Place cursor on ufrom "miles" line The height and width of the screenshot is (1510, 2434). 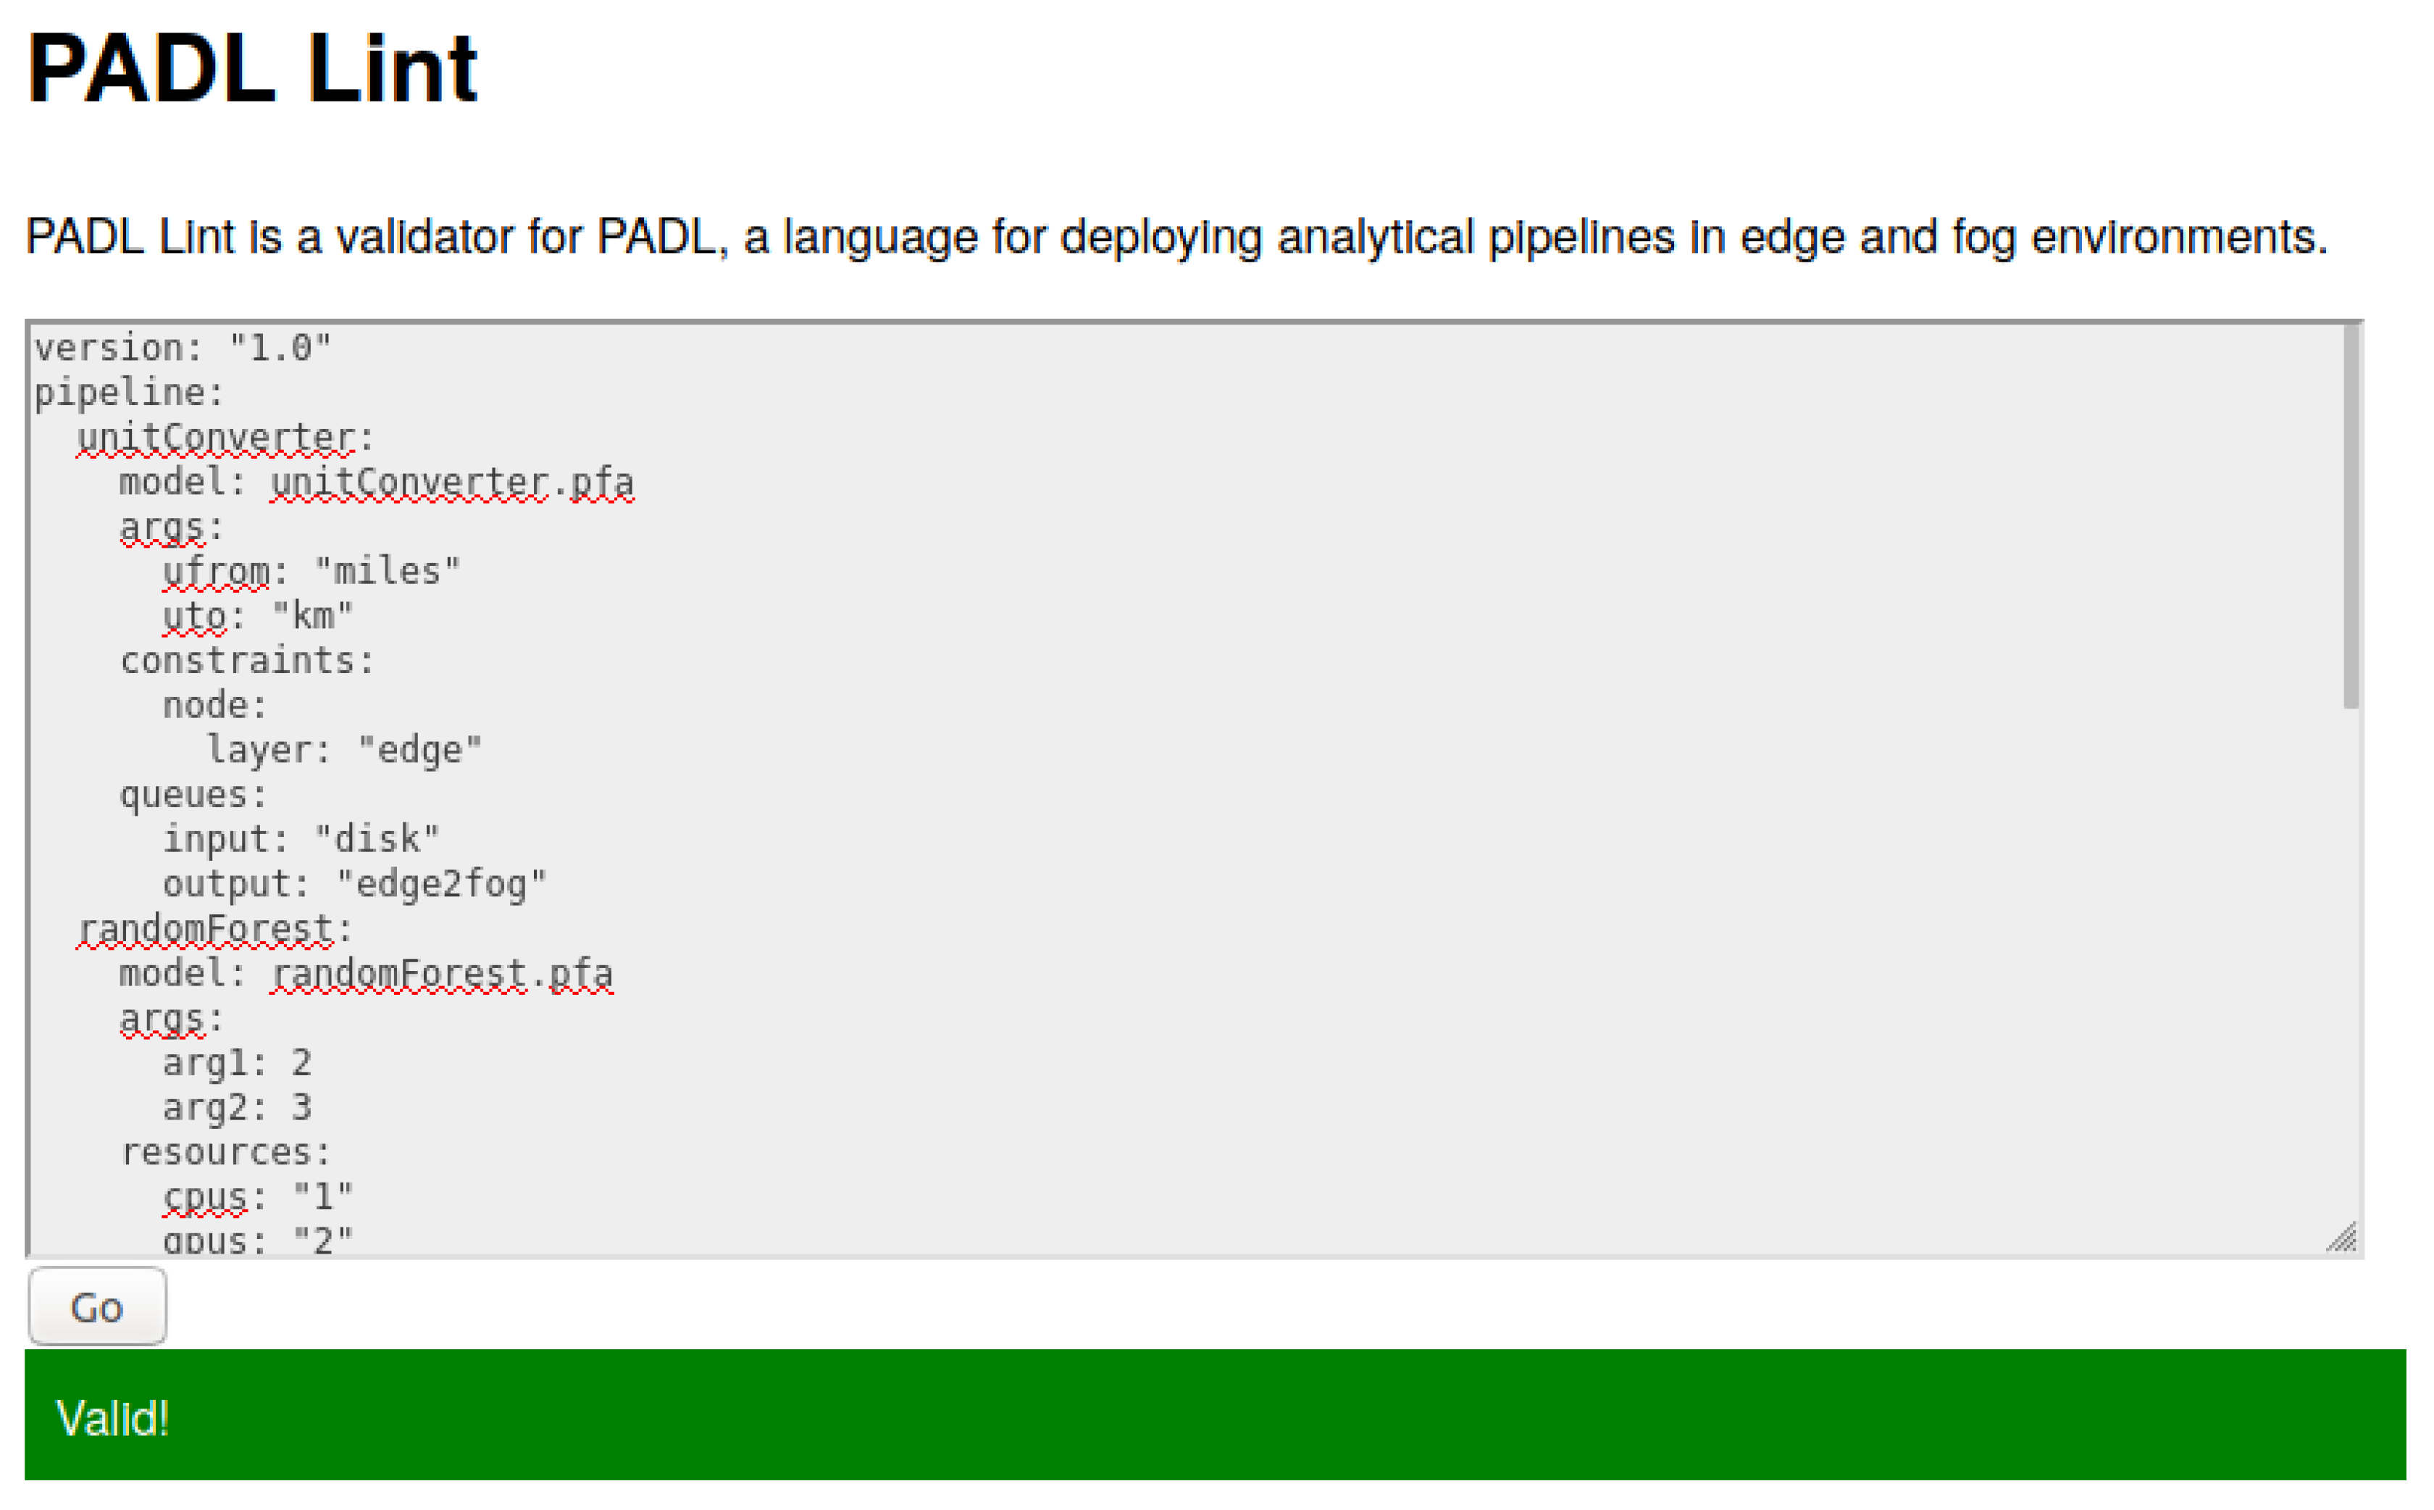[311, 572]
